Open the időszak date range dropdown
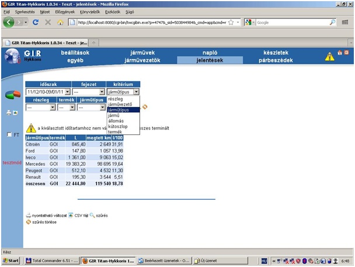This screenshot has width=355, height=267. point(67,92)
